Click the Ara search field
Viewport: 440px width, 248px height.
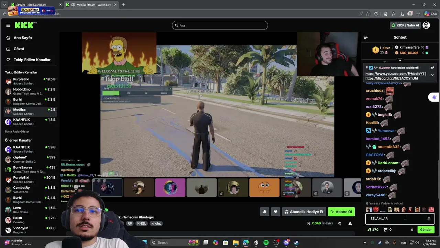[x=220, y=25]
